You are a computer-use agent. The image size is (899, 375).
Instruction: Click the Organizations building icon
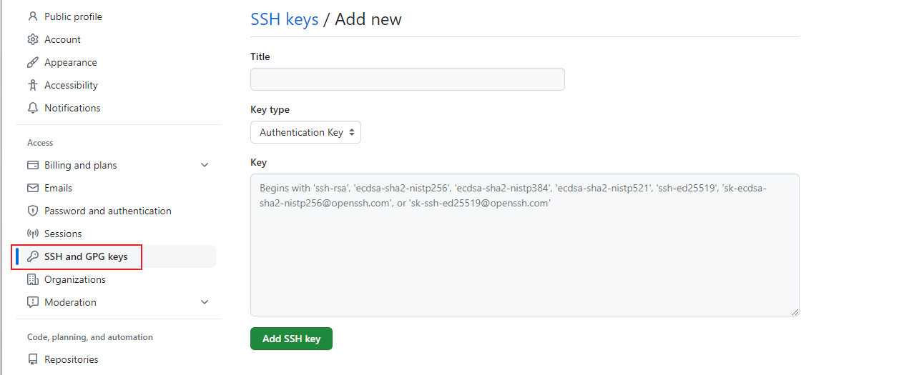pyautogui.click(x=32, y=279)
